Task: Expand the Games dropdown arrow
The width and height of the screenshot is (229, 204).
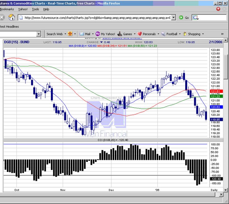Action: [135, 34]
